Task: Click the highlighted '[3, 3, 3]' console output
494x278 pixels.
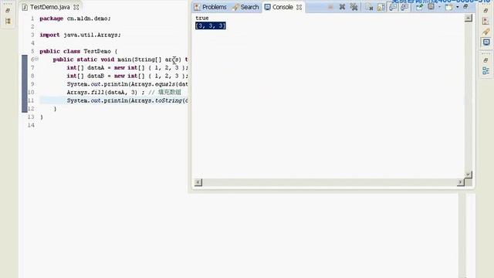Action: (x=211, y=25)
